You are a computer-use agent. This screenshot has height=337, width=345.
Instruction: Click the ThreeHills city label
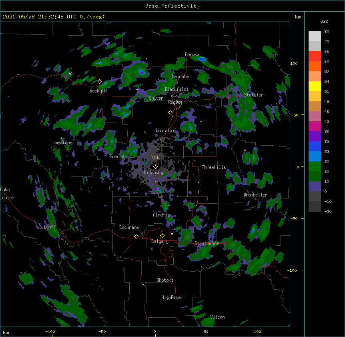(x=214, y=167)
